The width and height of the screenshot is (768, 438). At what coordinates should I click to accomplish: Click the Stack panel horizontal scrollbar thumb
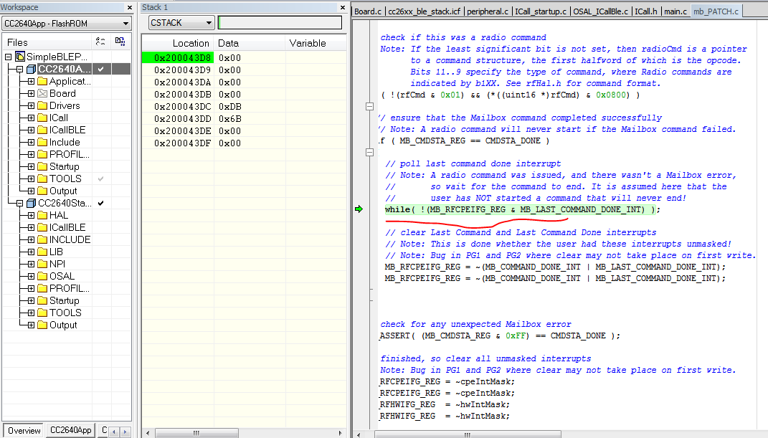coord(196,433)
